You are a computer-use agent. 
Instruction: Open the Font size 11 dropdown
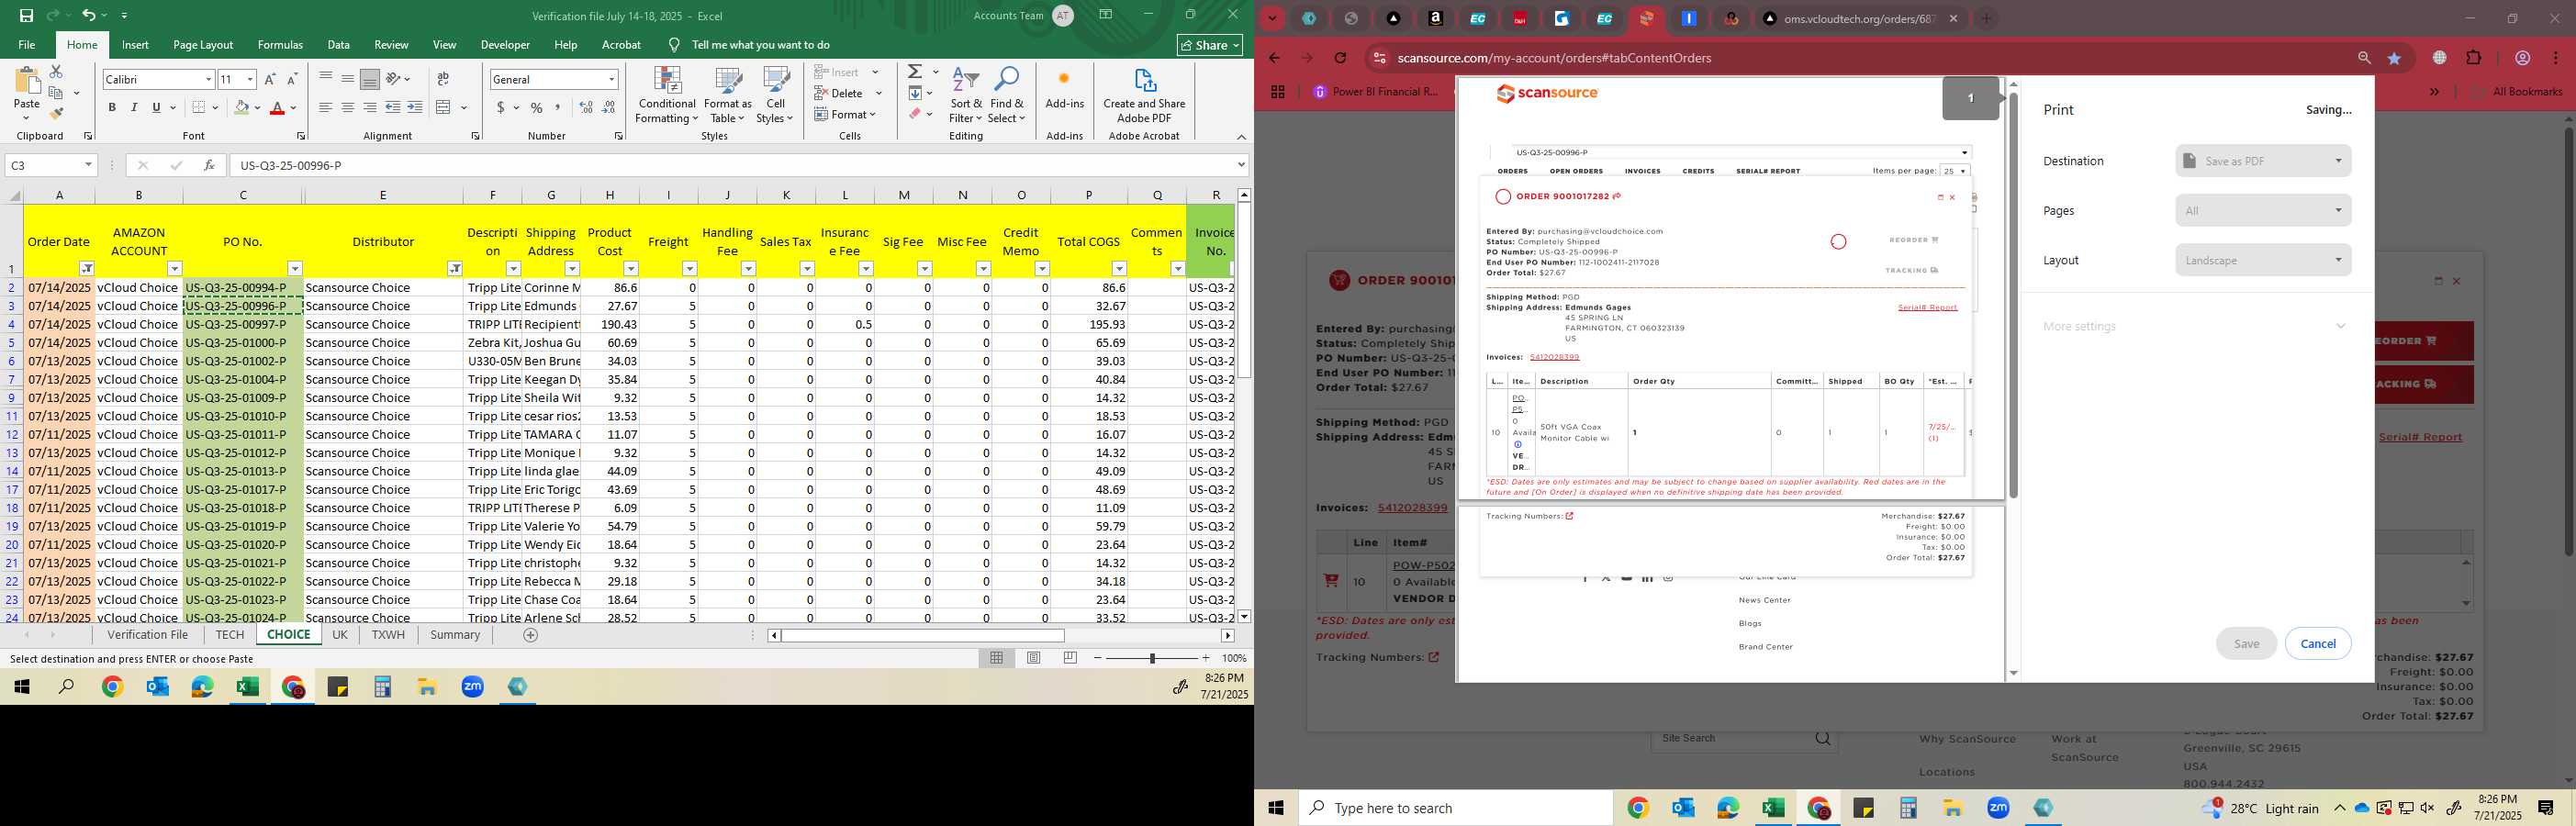coord(250,79)
